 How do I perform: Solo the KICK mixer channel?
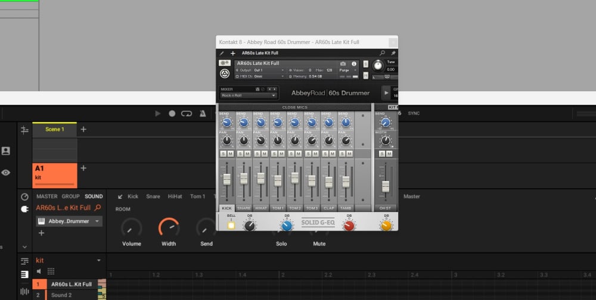tap(223, 154)
